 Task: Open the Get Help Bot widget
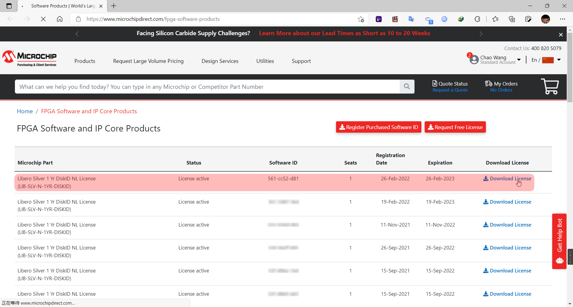(x=559, y=241)
